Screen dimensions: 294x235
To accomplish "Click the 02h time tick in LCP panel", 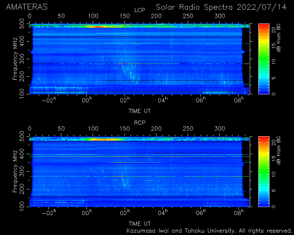I will pyautogui.click(x=125, y=100).
